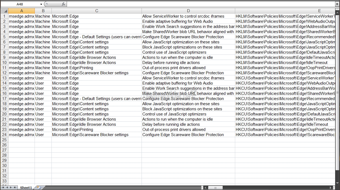Viewport: 340px width, 190px height.
Task: Select 'Microsoft Edge\Printing' cell in row 11
Action: tap(97, 68)
